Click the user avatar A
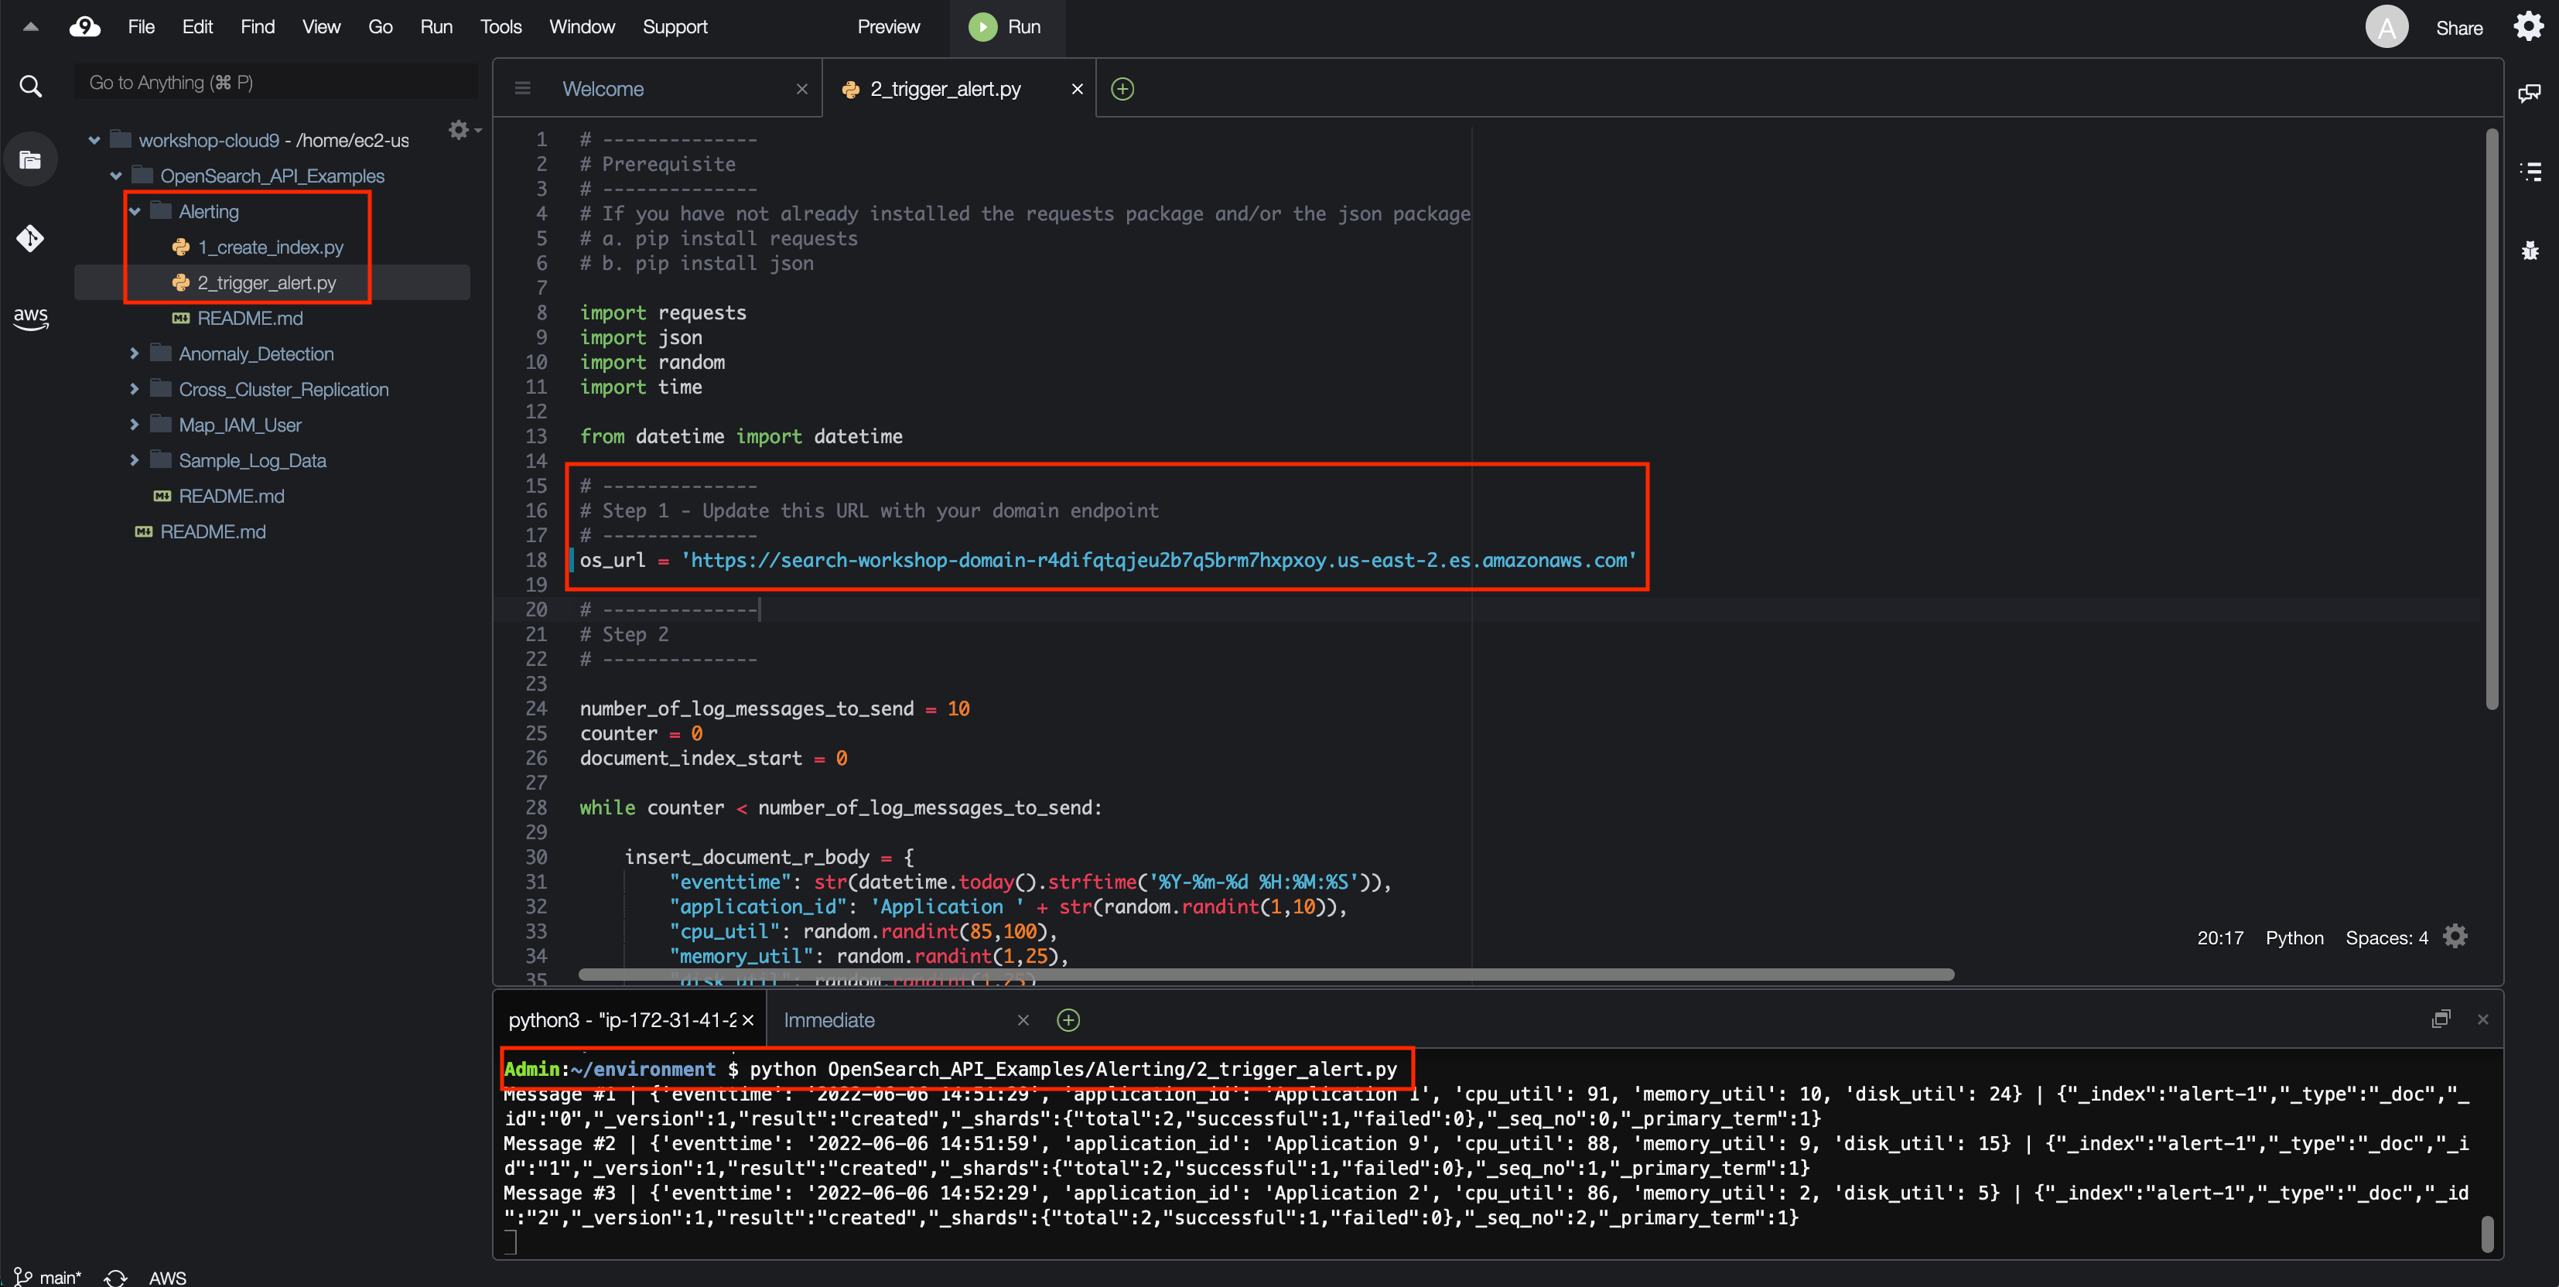Image resolution: width=2559 pixels, height=1287 pixels. pyautogui.click(x=2386, y=27)
